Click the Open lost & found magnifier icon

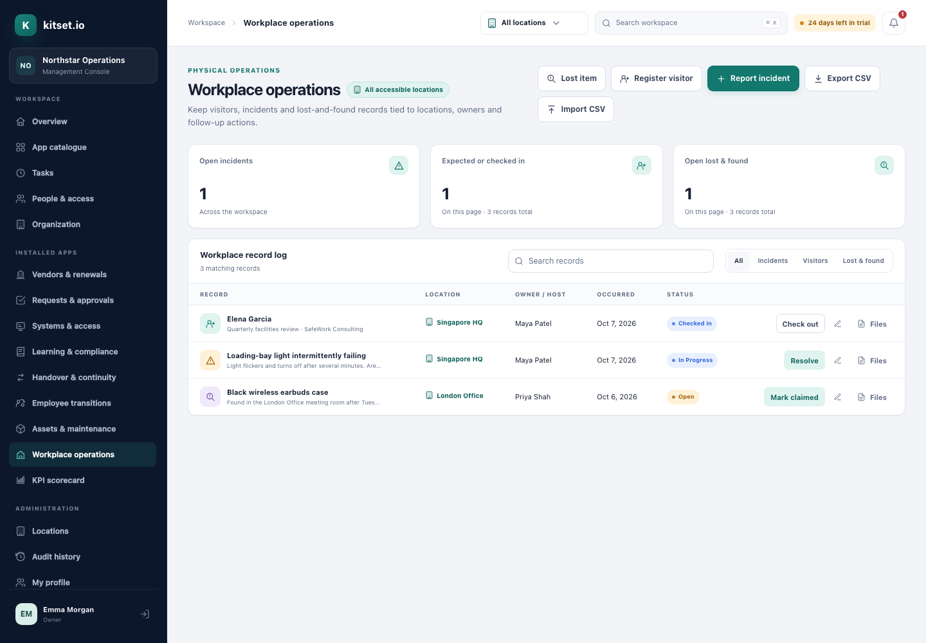[884, 165]
